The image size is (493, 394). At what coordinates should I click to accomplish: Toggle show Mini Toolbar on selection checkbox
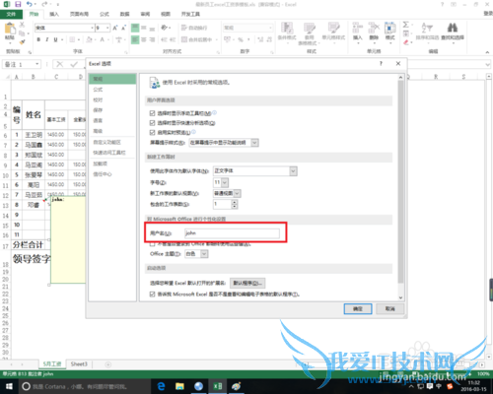point(152,113)
